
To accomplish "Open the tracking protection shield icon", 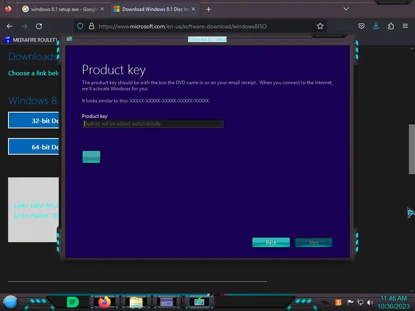I will (x=80, y=26).
